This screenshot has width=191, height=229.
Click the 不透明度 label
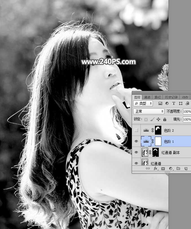pyautogui.click(x=173, y=112)
